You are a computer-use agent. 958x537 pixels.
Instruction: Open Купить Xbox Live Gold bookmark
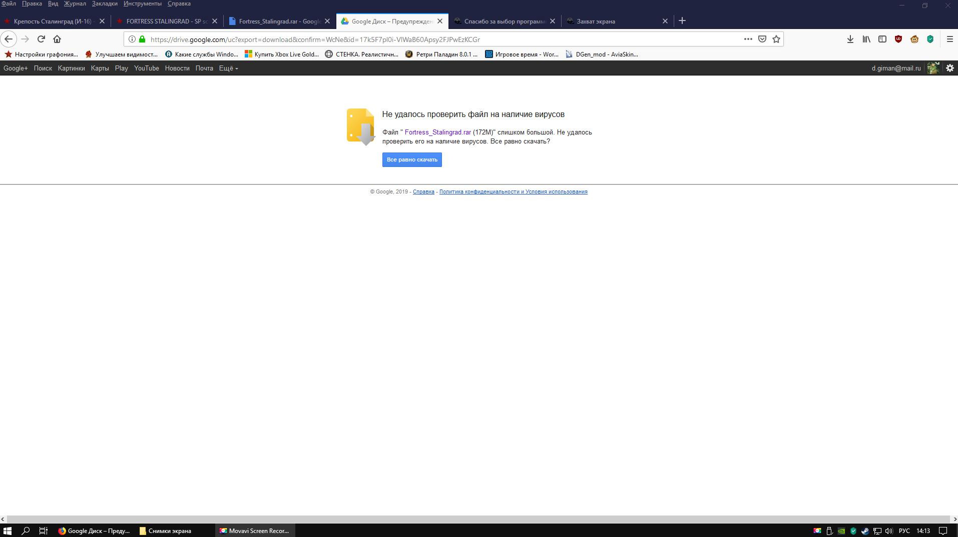(282, 54)
